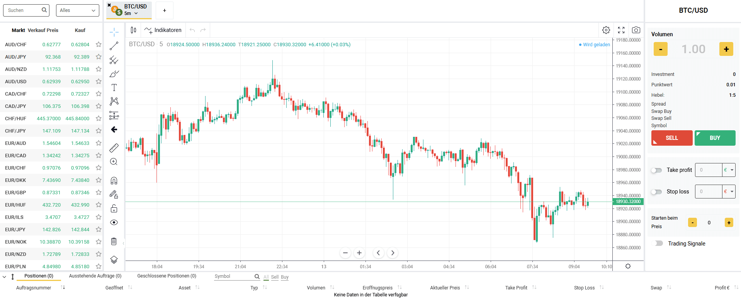The height and width of the screenshot is (301, 741).
Task: Redo the chart action
Action: (x=203, y=30)
